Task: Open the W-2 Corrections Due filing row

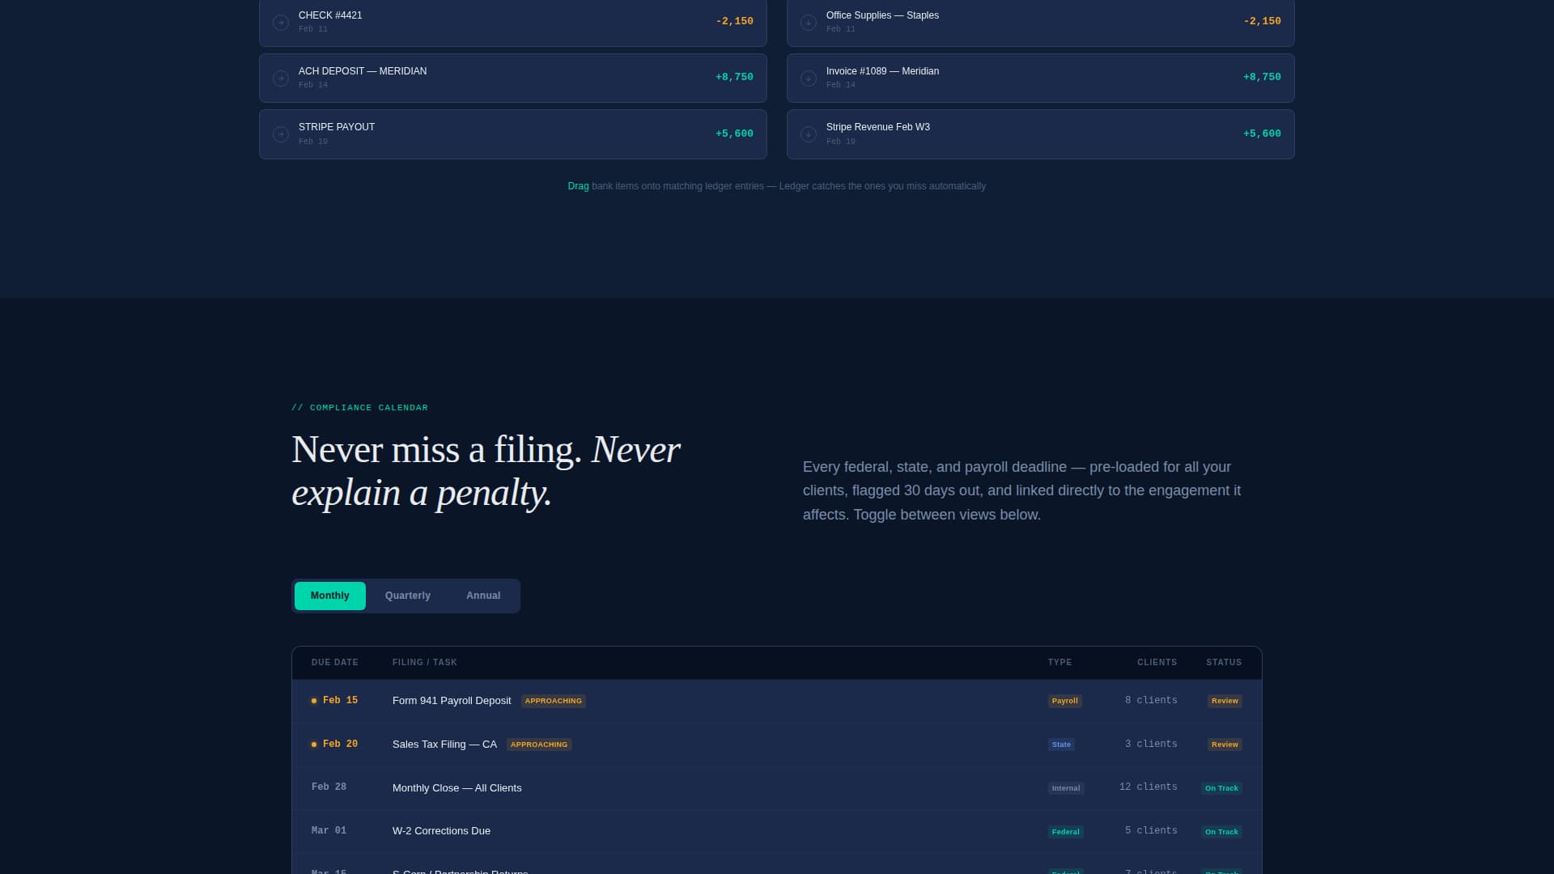Action: click(441, 831)
